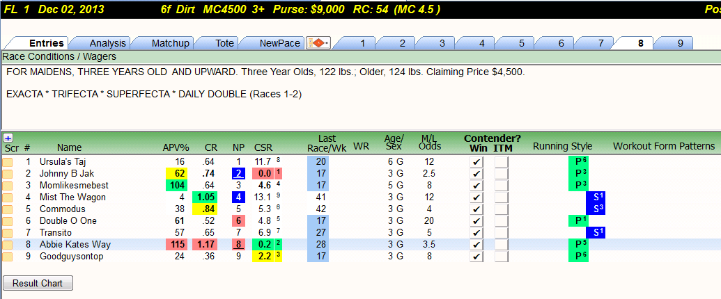Check ITM contender for Commodus

(502, 209)
